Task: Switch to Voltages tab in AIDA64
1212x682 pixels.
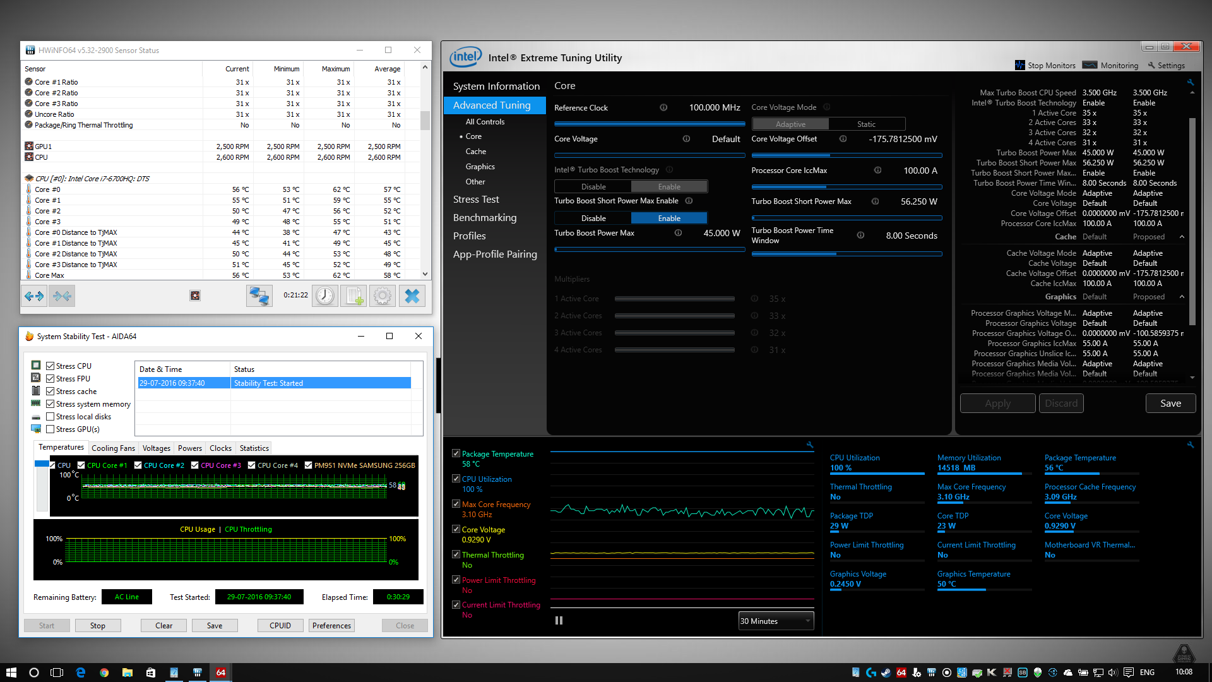Action: pyautogui.click(x=156, y=448)
